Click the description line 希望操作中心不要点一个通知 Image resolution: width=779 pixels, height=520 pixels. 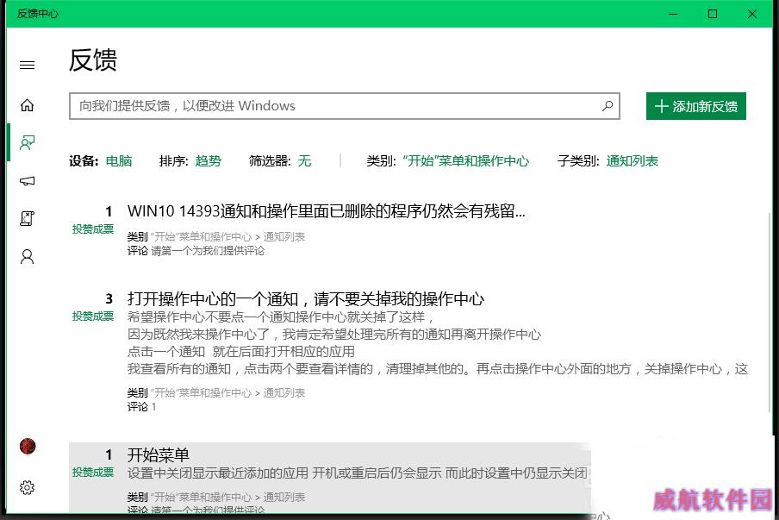pos(281,317)
